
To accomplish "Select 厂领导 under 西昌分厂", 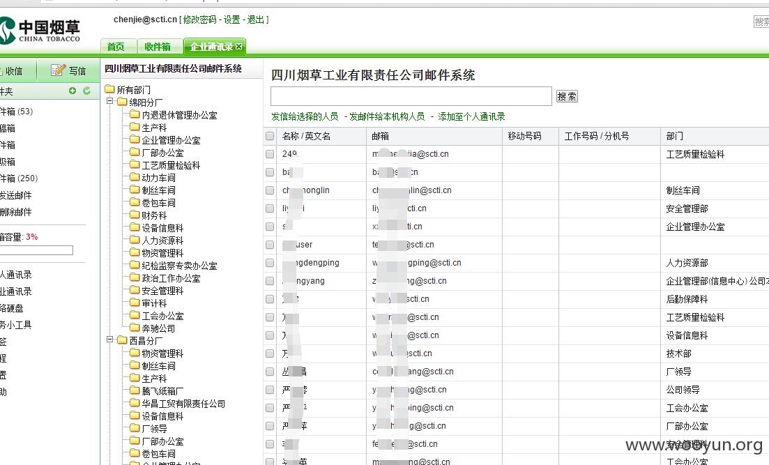I will (x=154, y=429).
